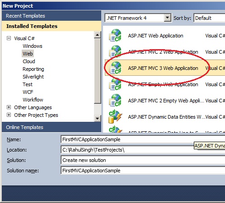225x203 pixels.
Task: Click the ASP.NET MVC 2 Web Application icon
Action: [x=115, y=52]
